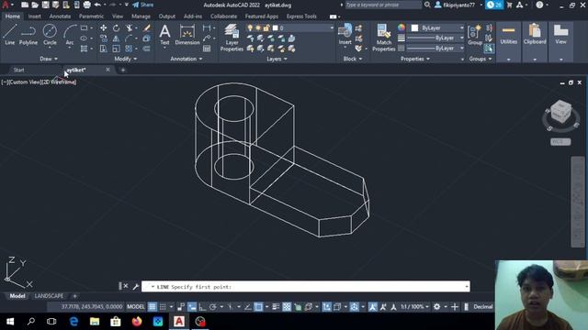Click the Plot printer icon
The image size is (588, 330).
(86, 5)
